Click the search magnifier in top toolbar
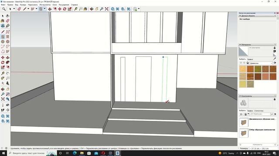This screenshot has height=156, width=279. pos(4,9)
